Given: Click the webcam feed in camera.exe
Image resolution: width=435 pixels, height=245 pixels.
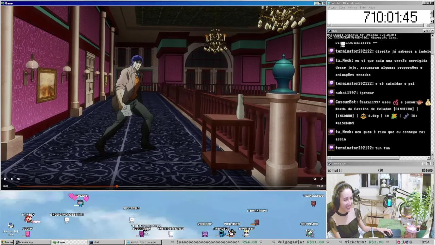Looking at the screenshot, I should (x=380, y=206).
